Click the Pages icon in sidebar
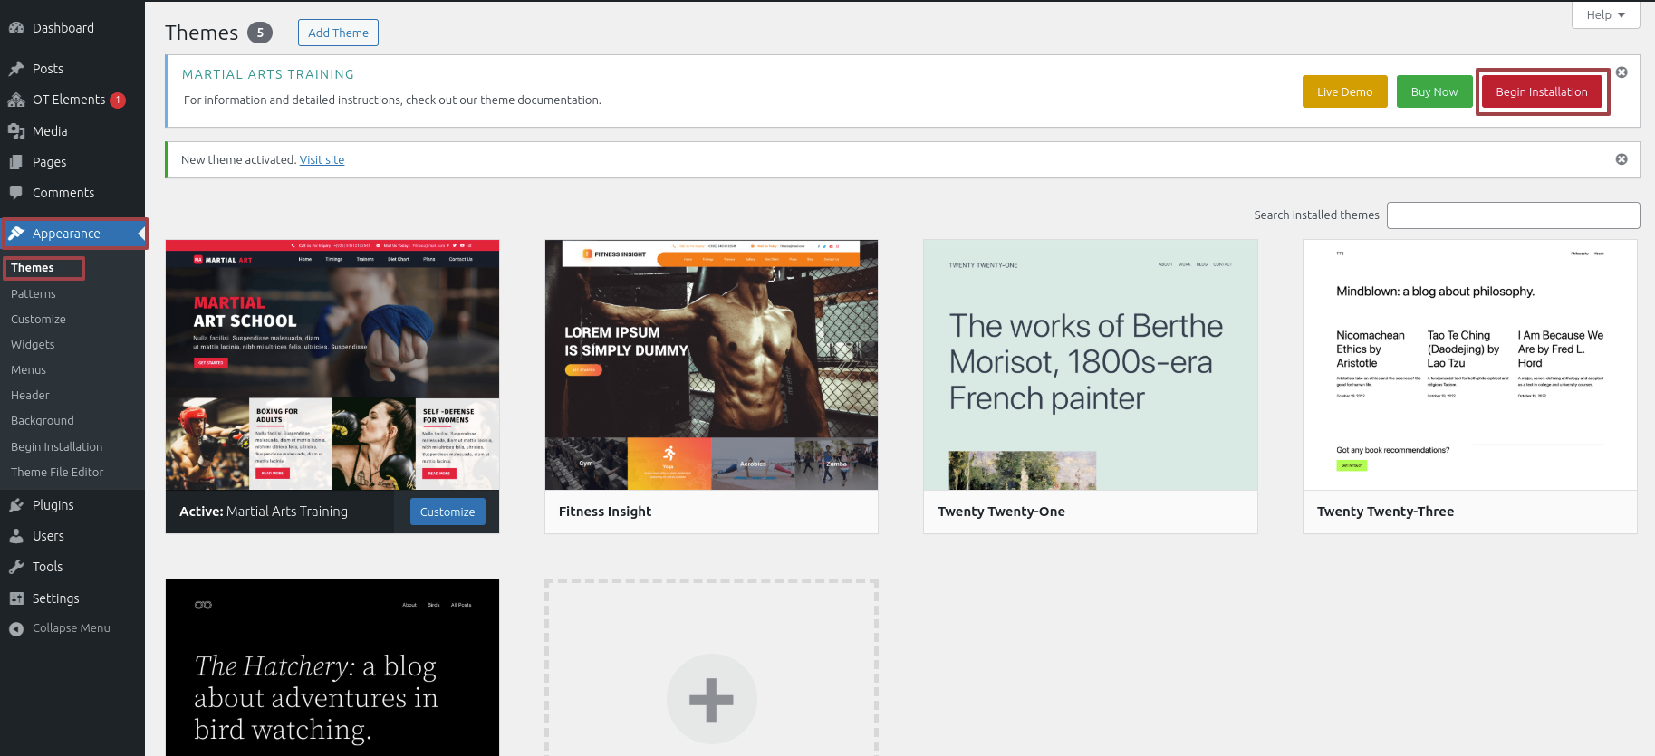Image resolution: width=1655 pixels, height=756 pixels. point(16,162)
